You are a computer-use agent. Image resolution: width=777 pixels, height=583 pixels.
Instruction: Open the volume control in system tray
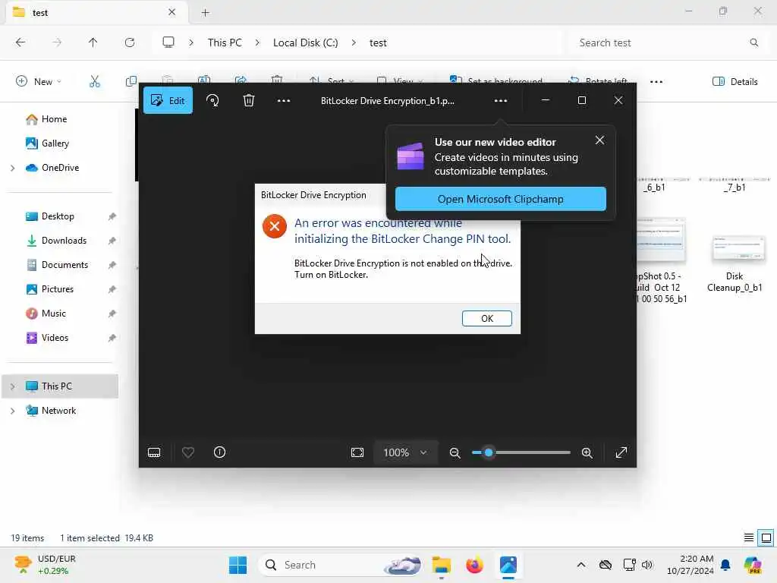click(647, 565)
